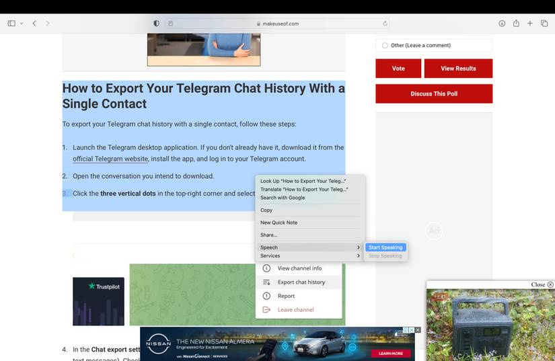Image resolution: width=555 pixels, height=361 pixels.
Task: Click the Report icon
Action: (266, 296)
